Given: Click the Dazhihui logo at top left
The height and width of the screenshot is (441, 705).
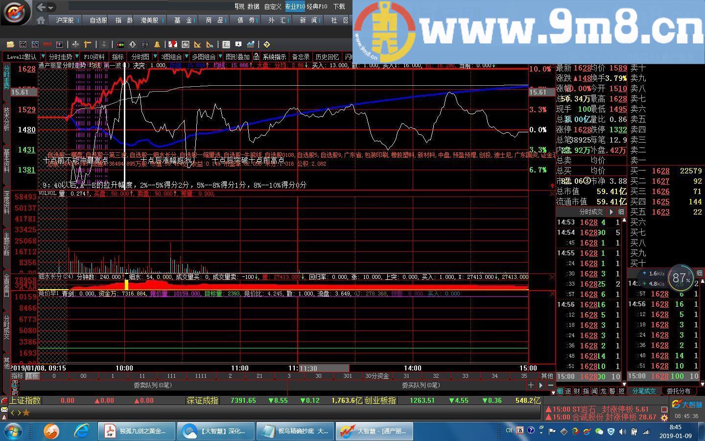Looking at the screenshot, I should click(16, 13).
